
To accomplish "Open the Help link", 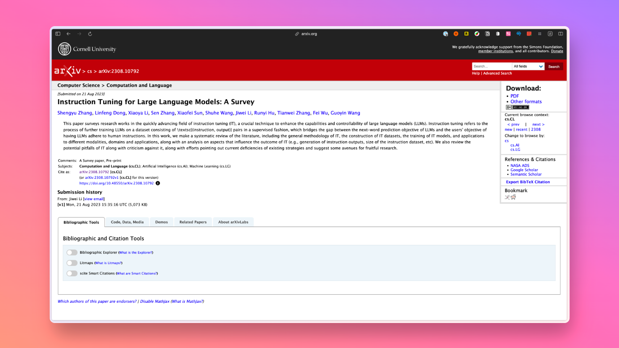I will (x=476, y=73).
